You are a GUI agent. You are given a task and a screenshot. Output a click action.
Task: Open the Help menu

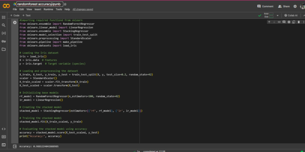(67, 9)
